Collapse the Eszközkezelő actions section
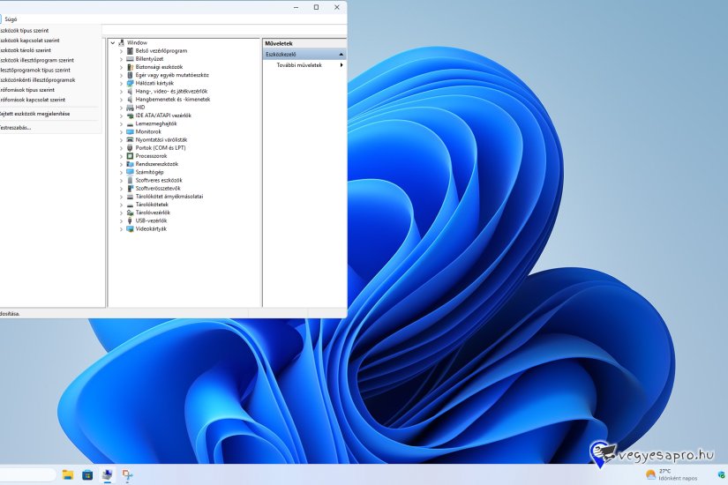The width and height of the screenshot is (728, 485). [341, 55]
